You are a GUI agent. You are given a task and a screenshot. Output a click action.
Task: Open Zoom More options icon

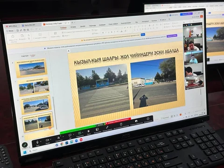click(148, 119)
